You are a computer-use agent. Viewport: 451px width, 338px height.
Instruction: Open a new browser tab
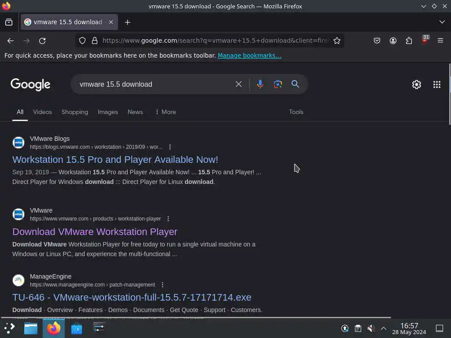[x=127, y=22]
